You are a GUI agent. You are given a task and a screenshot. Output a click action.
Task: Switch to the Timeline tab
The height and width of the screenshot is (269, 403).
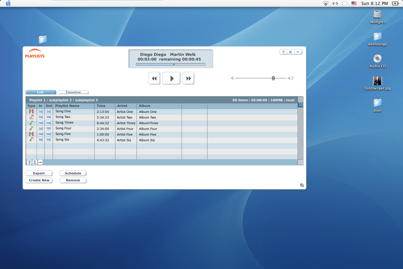click(x=73, y=92)
